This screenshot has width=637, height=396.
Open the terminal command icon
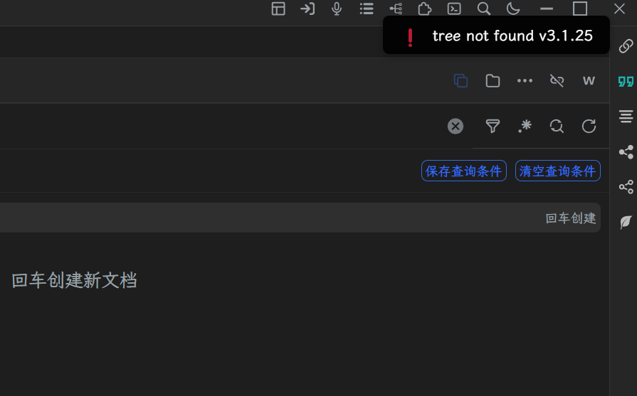tap(454, 9)
